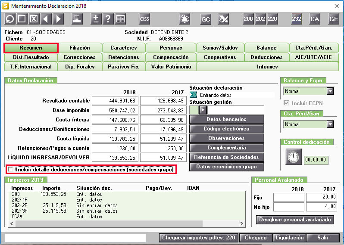Image resolution: width=344 pixels, height=245 pixels.
Task: Open the Cooperativas tab
Action: tap(220, 57)
